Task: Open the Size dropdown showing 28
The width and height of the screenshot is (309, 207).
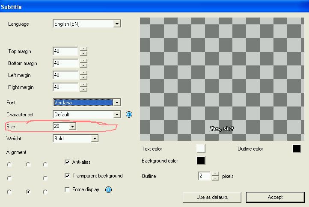Action: (65, 126)
